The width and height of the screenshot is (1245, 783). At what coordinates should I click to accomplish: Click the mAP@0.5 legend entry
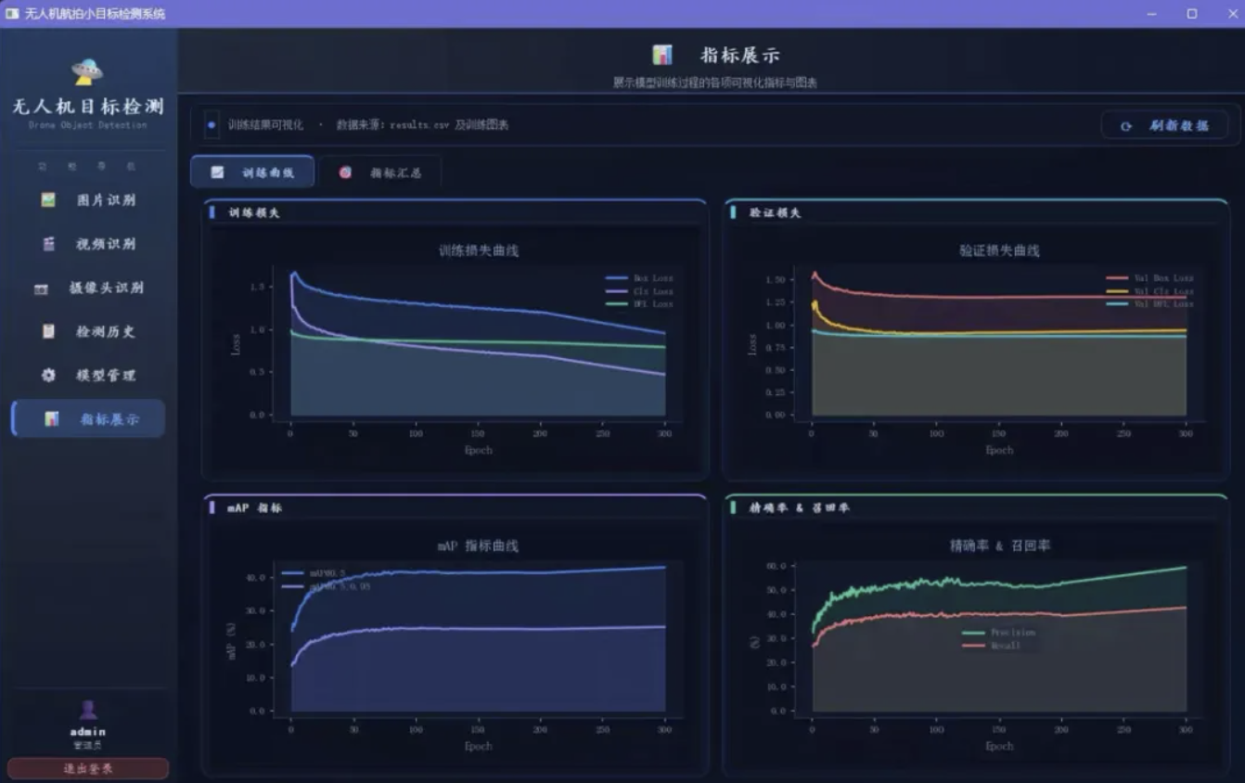pyautogui.click(x=314, y=573)
